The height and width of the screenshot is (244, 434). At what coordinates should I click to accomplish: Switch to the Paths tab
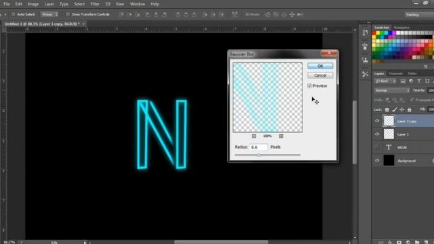412,74
